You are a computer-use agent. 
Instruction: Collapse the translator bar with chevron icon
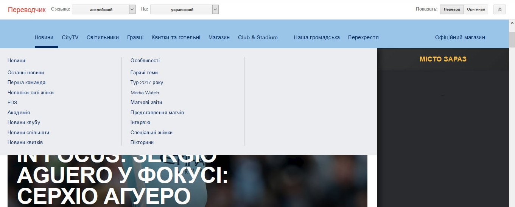point(499,9)
